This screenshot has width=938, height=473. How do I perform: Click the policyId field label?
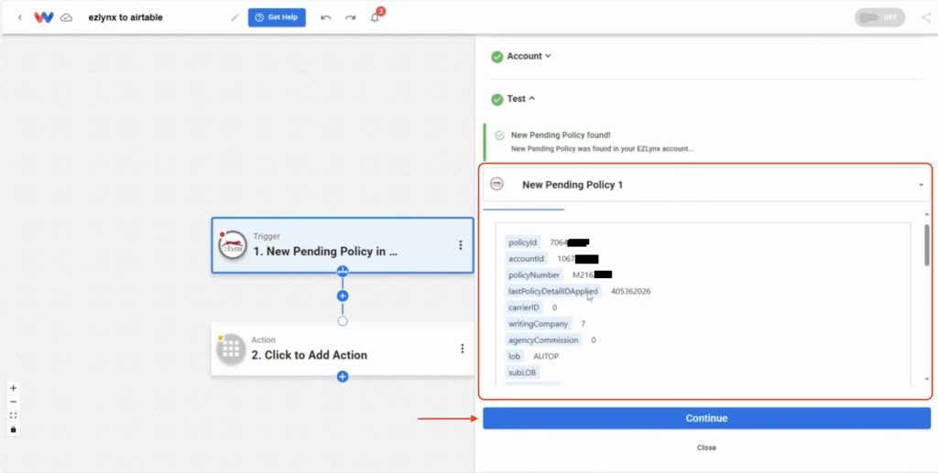tap(523, 242)
